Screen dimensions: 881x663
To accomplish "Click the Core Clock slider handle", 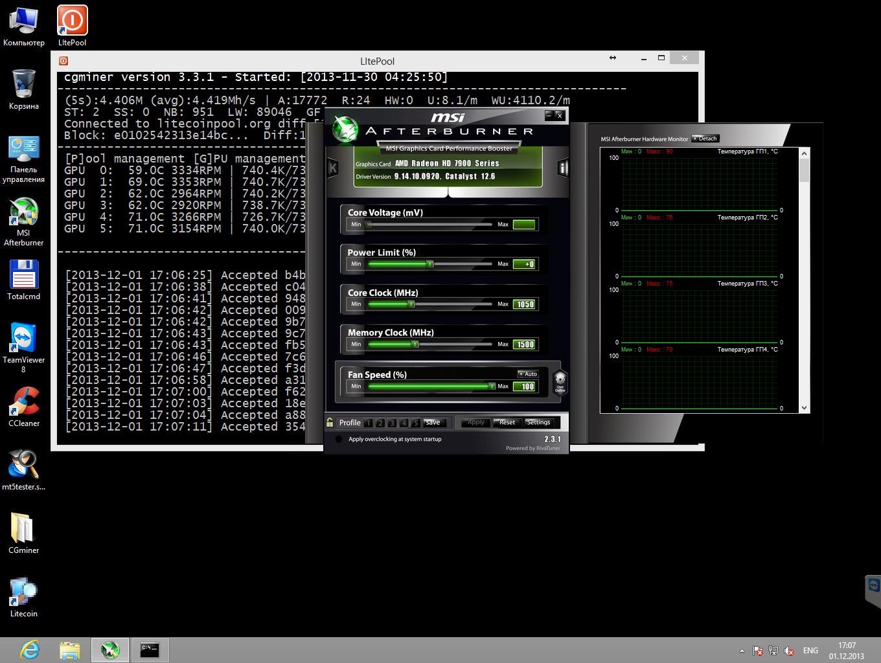I will click(411, 304).
